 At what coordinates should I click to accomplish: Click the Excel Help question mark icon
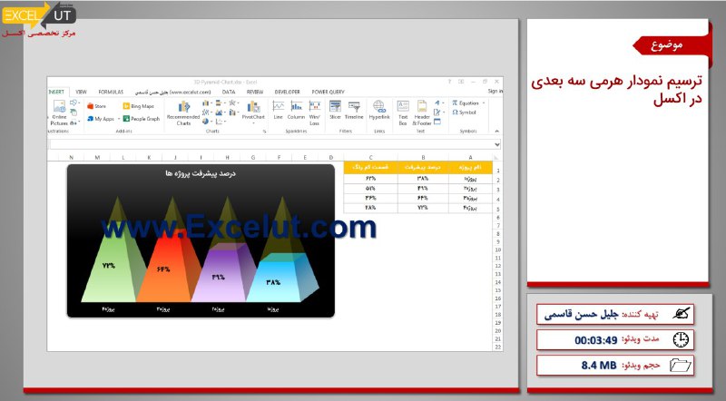coord(448,82)
